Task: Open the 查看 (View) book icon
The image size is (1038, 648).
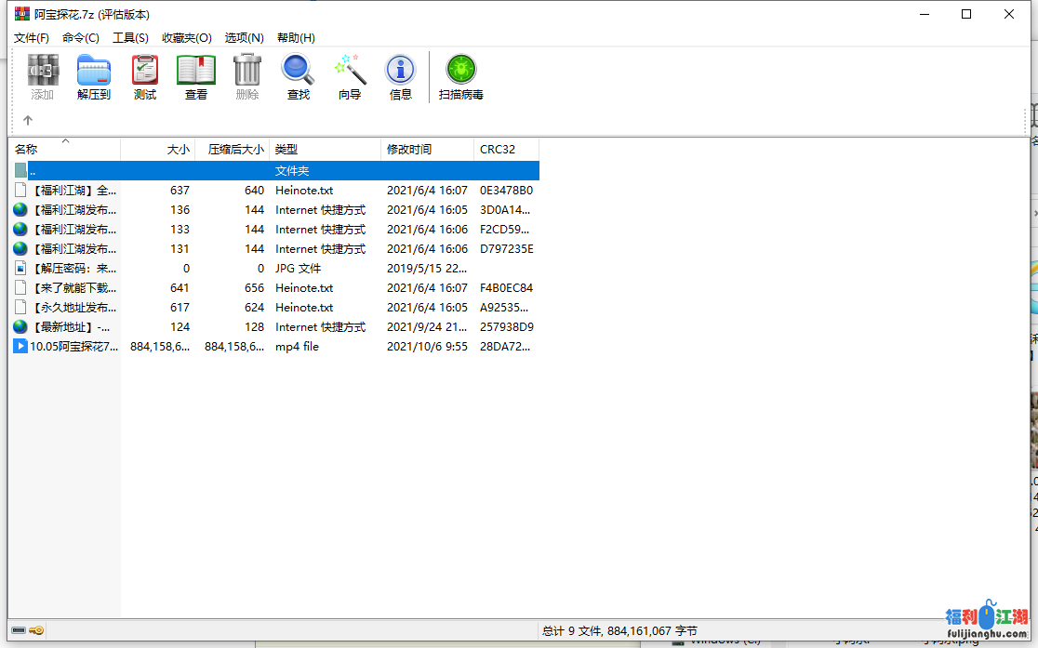Action: [196, 76]
